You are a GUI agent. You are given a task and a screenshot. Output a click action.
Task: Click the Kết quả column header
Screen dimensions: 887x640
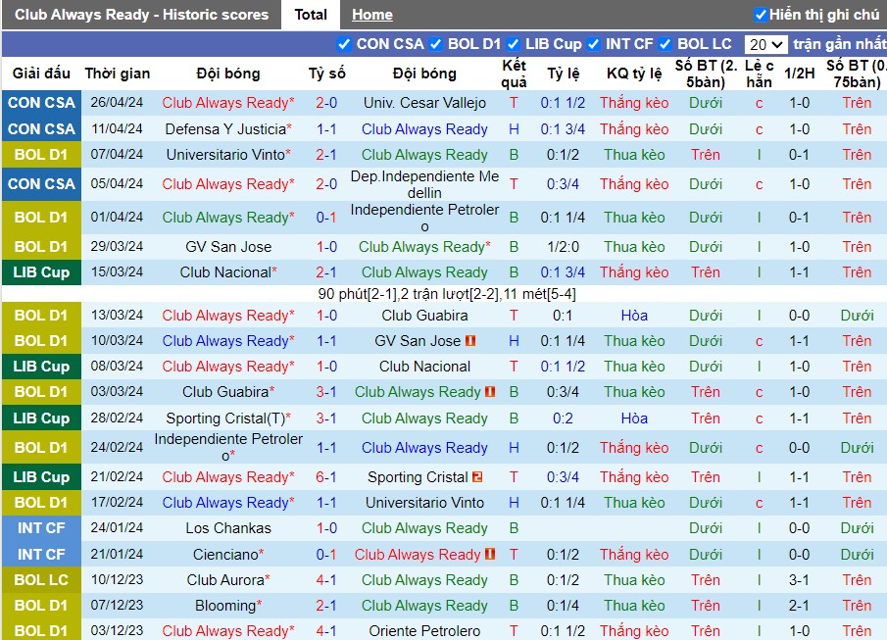click(x=514, y=74)
